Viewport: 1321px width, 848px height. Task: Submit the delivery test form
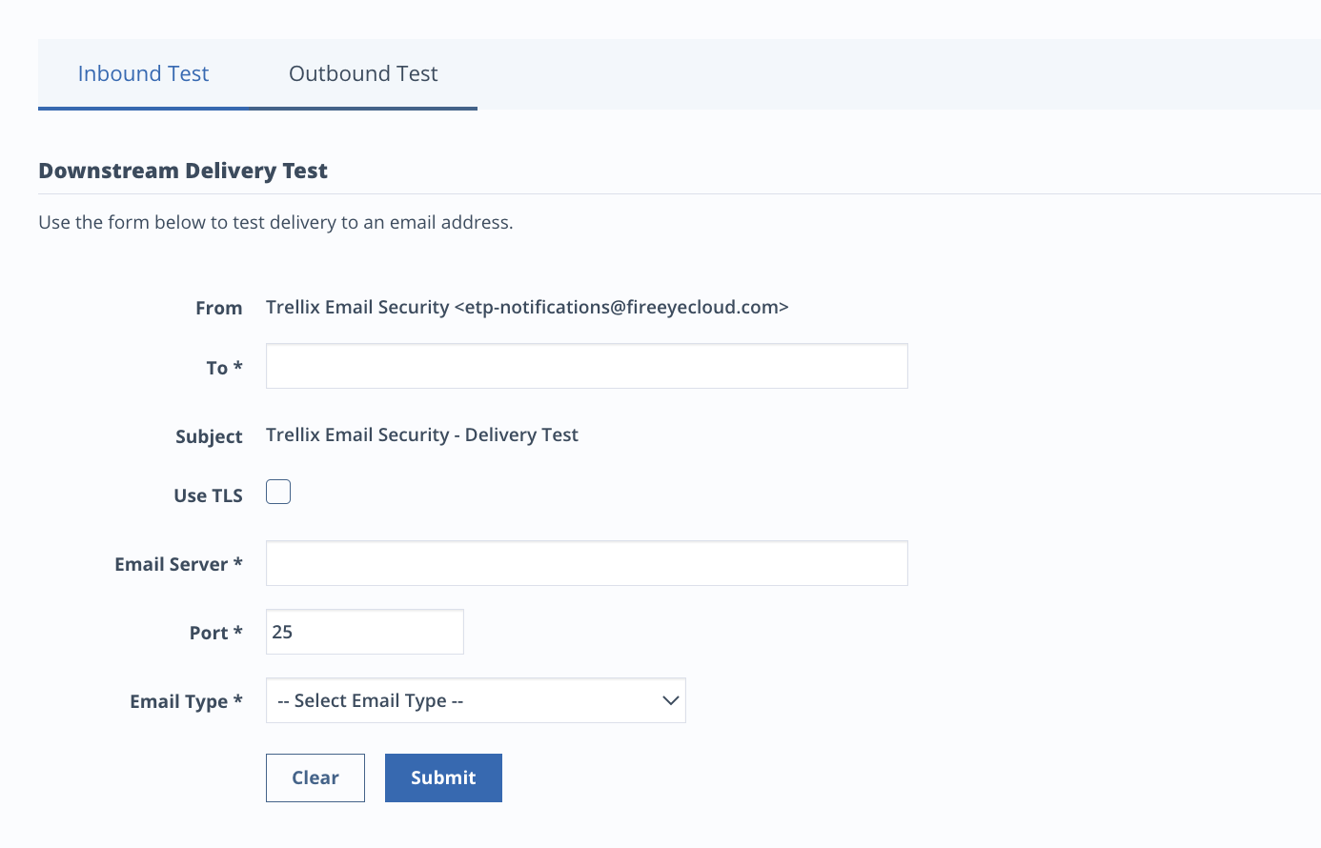click(x=443, y=777)
